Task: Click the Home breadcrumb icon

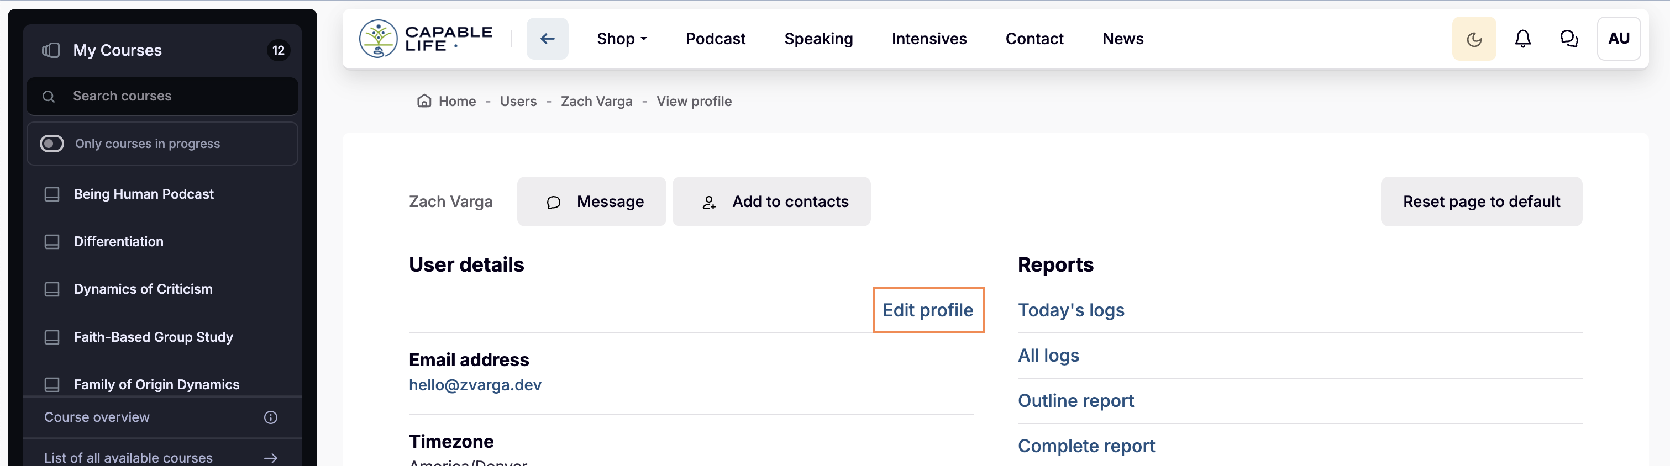Action: pos(424,101)
